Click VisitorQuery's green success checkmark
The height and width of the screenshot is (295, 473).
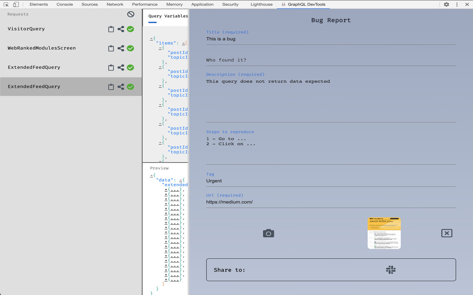(130, 29)
